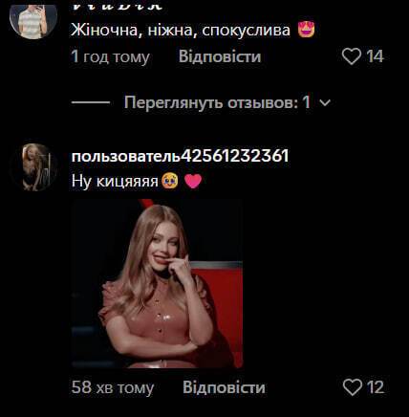Click the heart-eyes emoji in first comment
The image size is (409, 417).
tap(306, 30)
